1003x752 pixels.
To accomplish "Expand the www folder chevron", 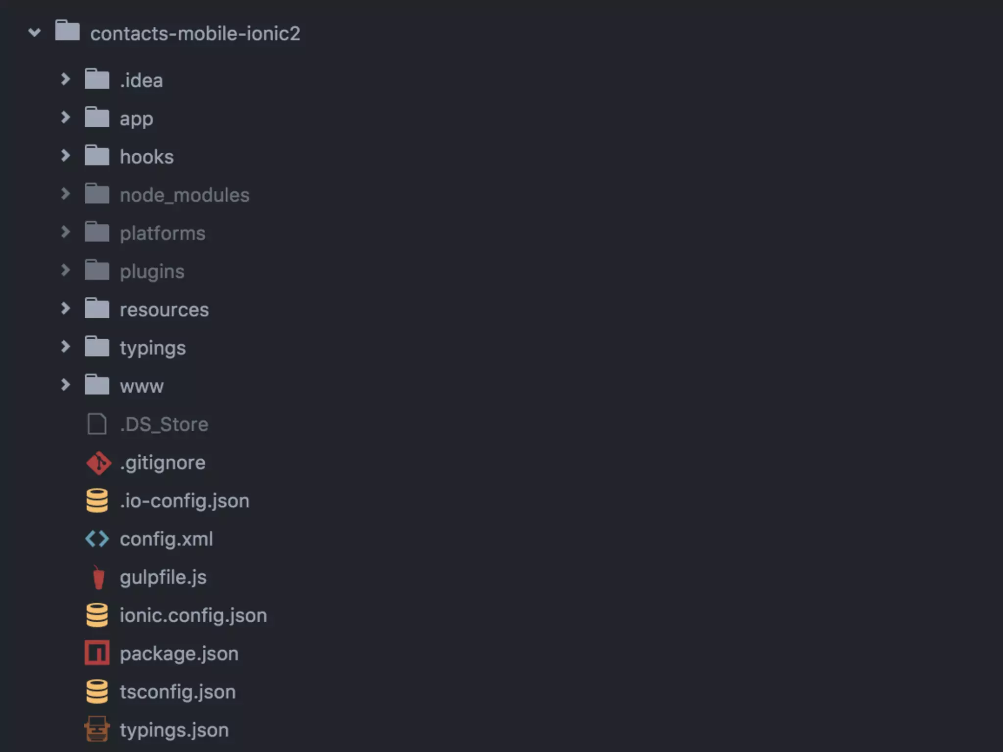I will click(65, 385).
